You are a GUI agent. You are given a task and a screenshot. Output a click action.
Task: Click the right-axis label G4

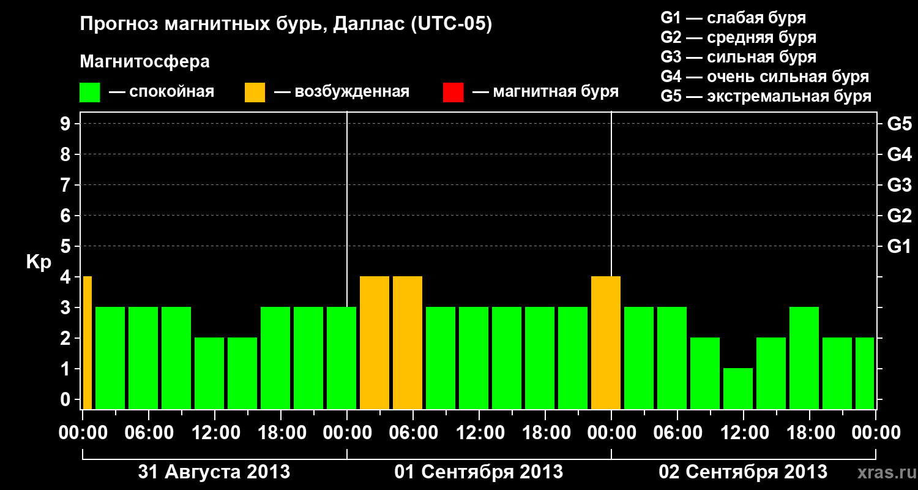[899, 154]
